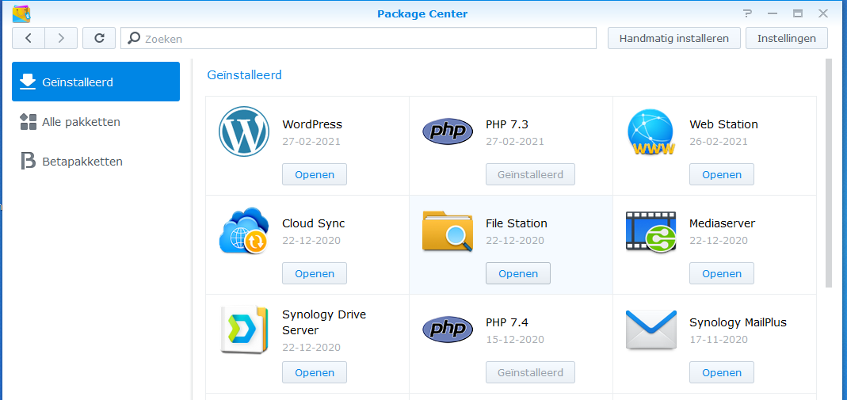Open Synology MailPlus via Openen button
Viewport: 847px width, 400px height.
click(722, 372)
